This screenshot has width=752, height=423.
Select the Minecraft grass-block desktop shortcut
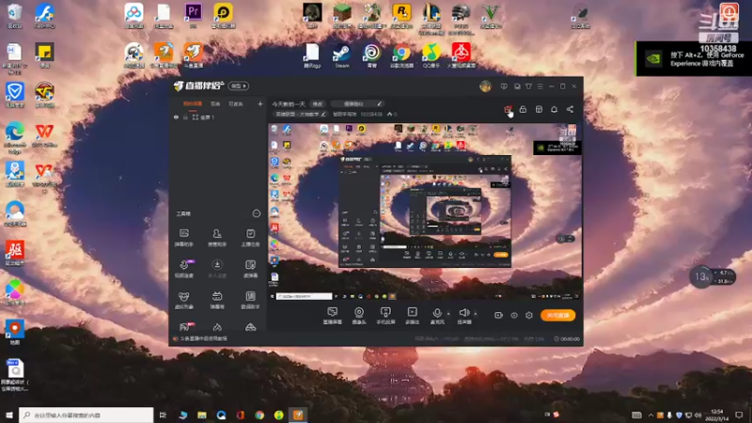[342, 15]
